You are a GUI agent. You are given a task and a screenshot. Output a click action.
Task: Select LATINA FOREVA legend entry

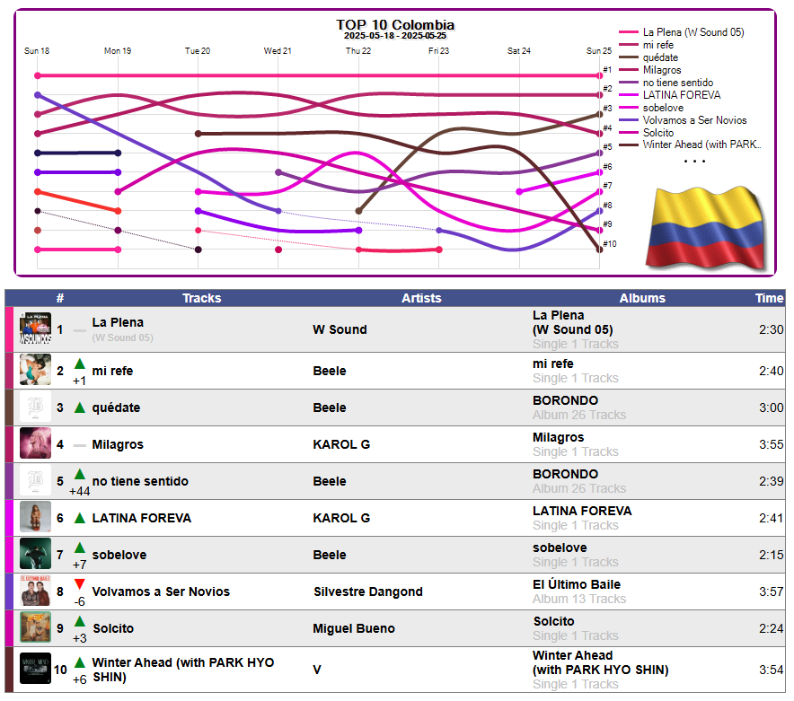click(x=669, y=94)
